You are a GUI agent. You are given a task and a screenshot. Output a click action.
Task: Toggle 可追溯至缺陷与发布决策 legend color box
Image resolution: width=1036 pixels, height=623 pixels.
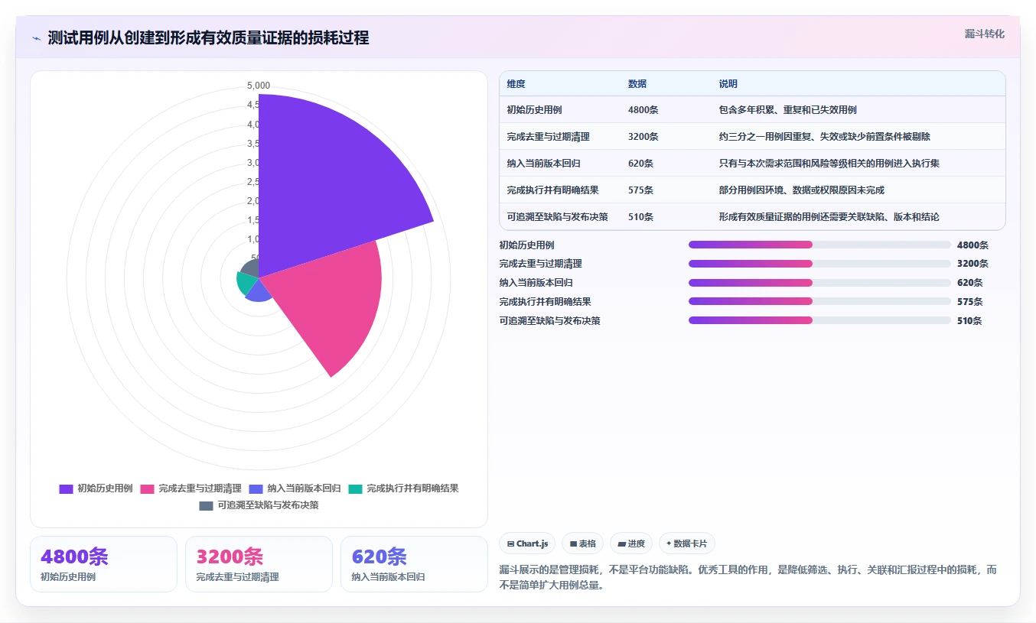tap(206, 505)
